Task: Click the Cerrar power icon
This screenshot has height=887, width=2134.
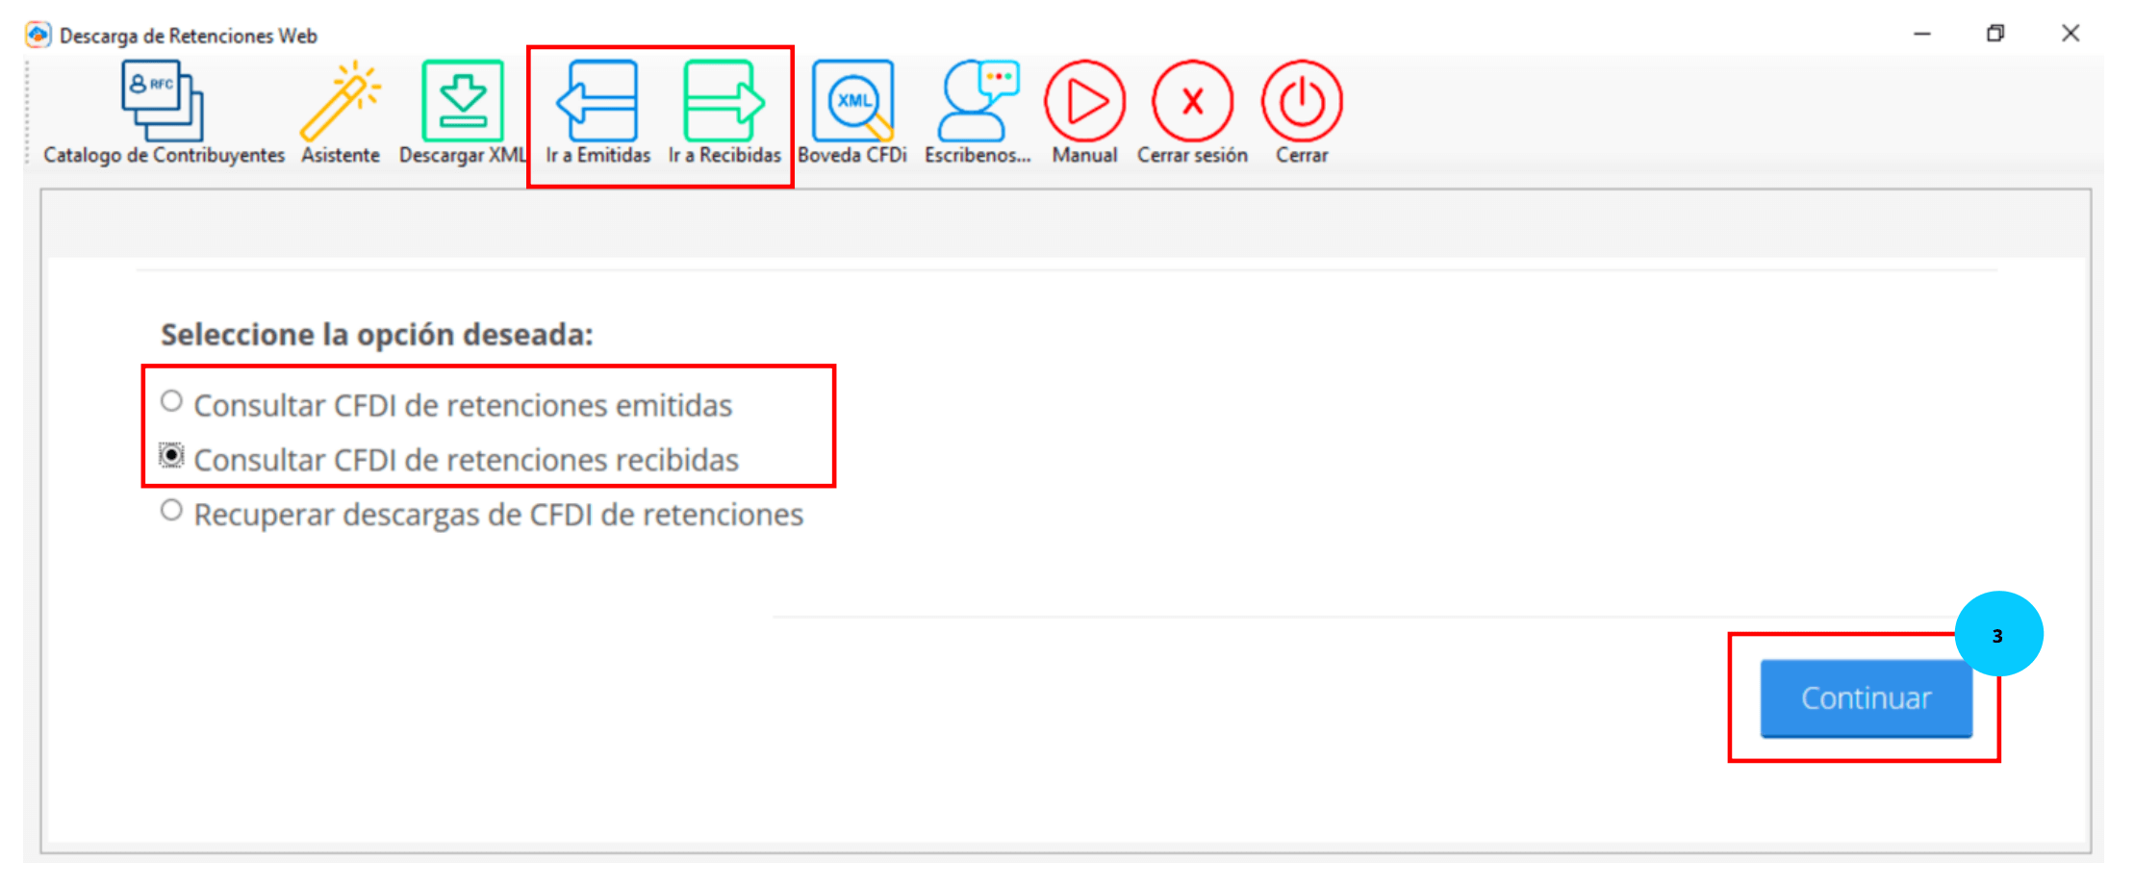Action: point(1301,101)
